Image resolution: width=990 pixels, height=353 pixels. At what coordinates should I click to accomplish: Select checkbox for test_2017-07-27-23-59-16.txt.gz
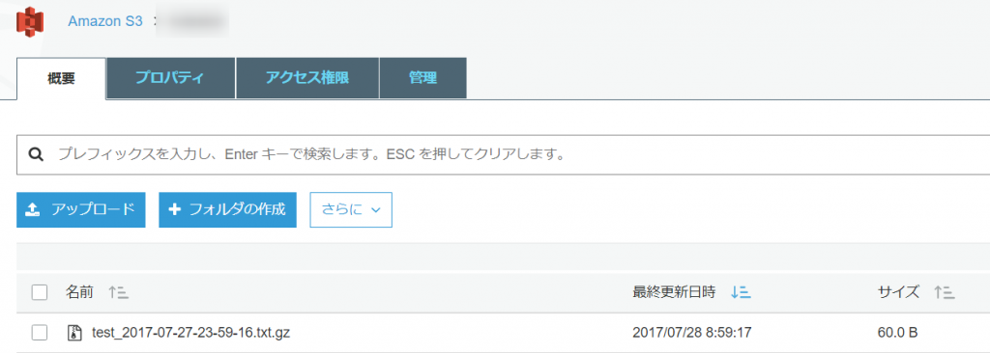[x=40, y=332]
